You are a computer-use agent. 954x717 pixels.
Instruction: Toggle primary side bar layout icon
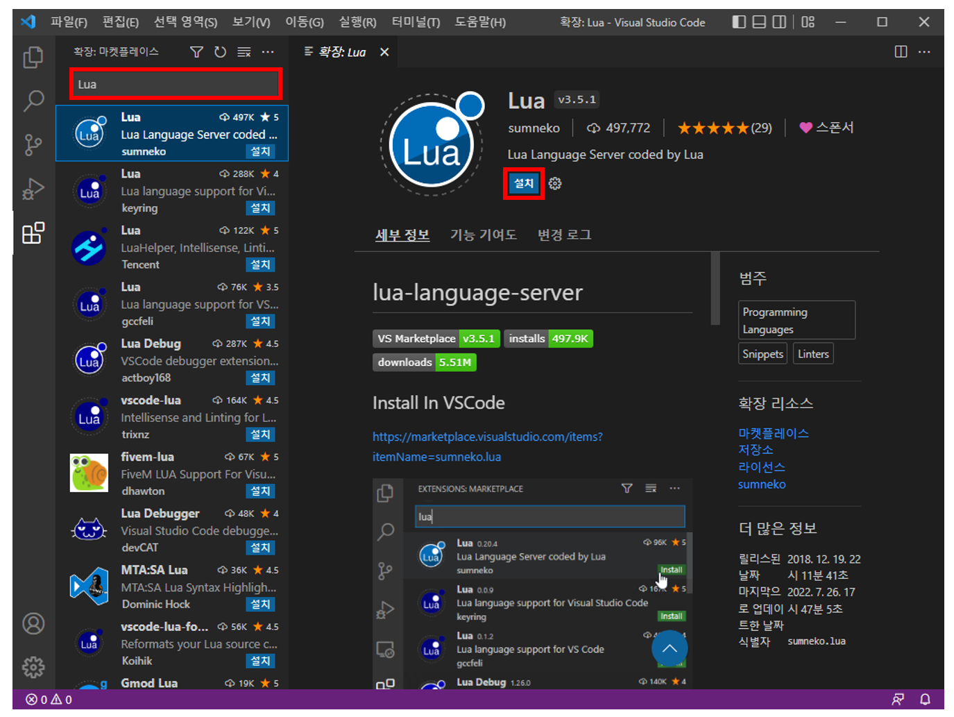coord(739,22)
